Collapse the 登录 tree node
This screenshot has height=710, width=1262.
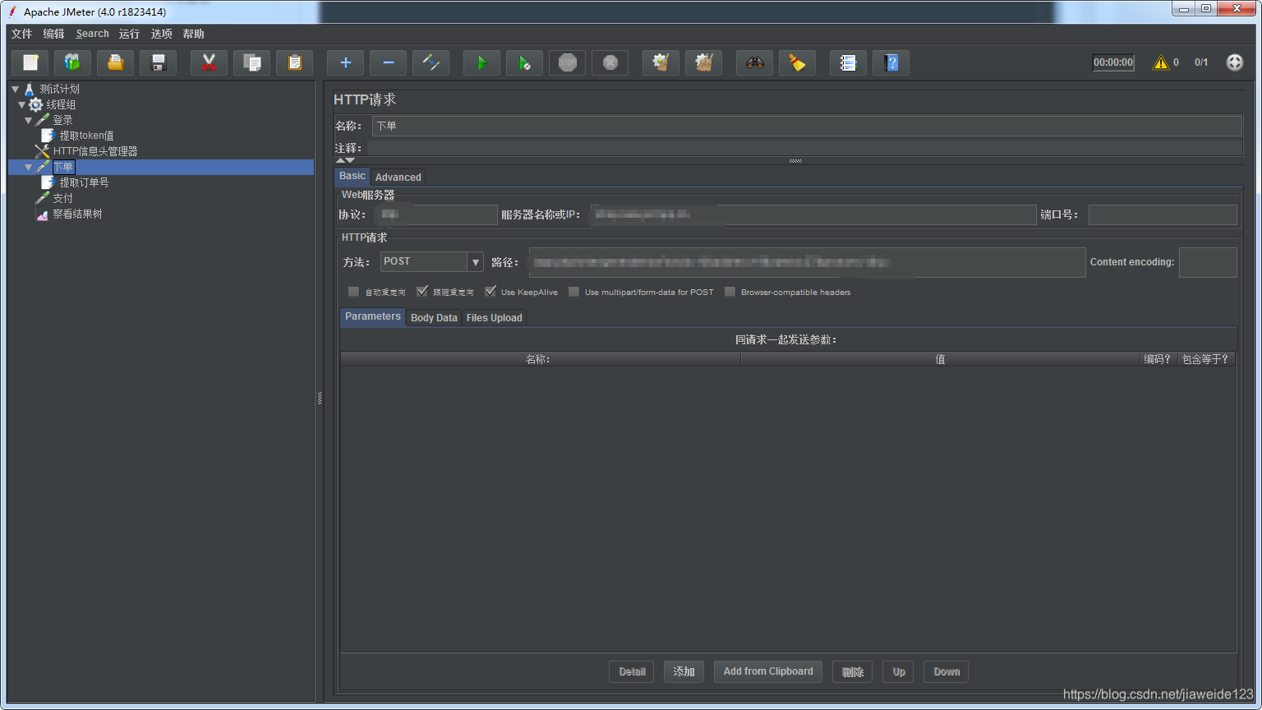click(29, 120)
